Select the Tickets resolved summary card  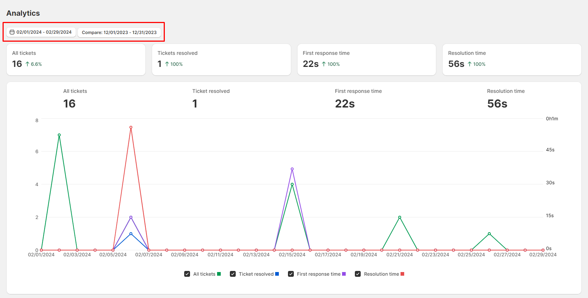point(221,60)
